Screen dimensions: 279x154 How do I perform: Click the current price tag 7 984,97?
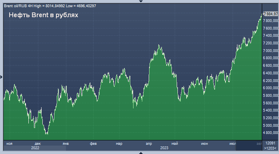click(271, 14)
